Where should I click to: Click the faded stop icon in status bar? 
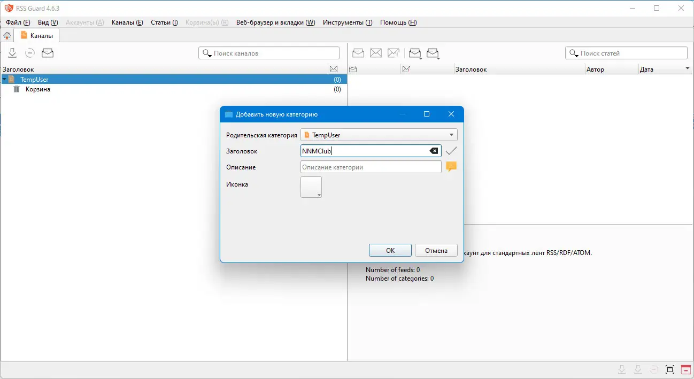[654, 369]
